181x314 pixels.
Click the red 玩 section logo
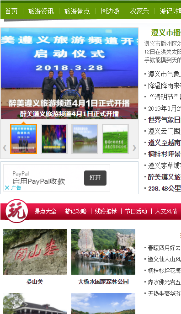16,211
